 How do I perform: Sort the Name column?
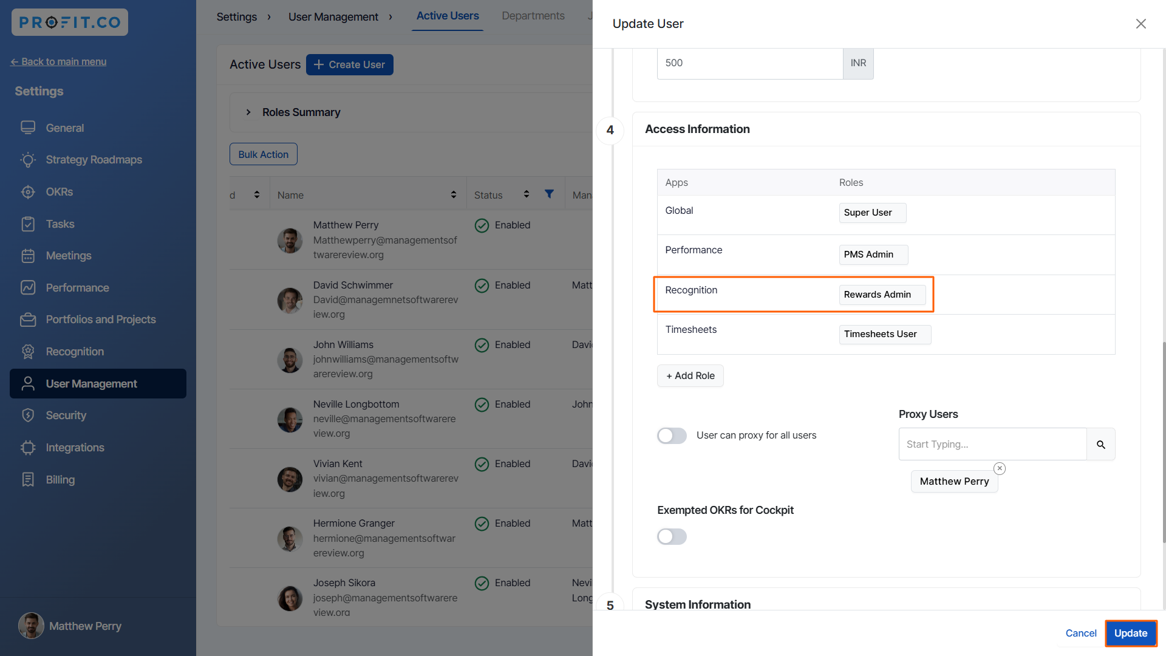click(453, 195)
